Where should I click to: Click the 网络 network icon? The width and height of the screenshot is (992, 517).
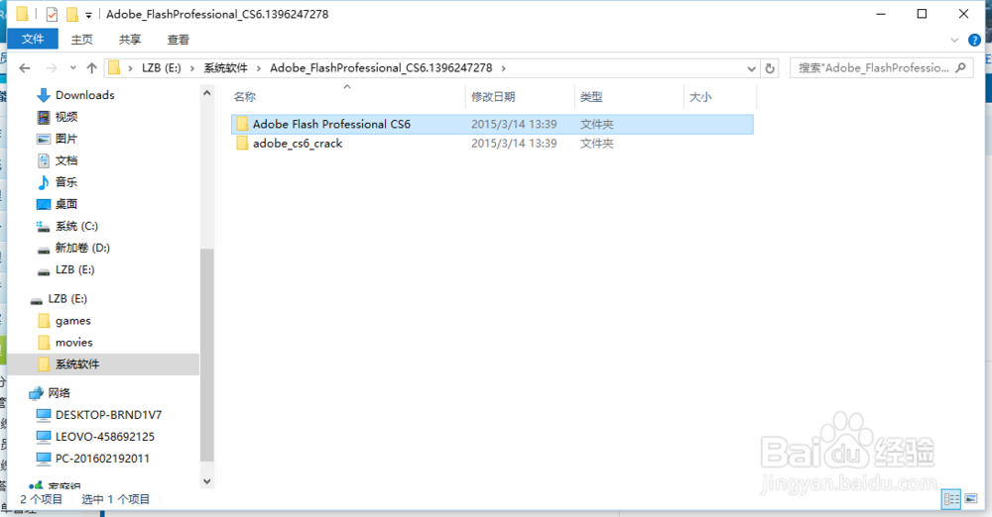pyautogui.click(x=36, y=393)
